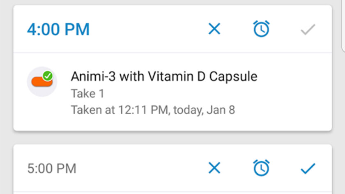This screenshot has height=194, width=345.
Task: Open Animi-3 with Vitamin D Capsule details
Action: (164, 76)
